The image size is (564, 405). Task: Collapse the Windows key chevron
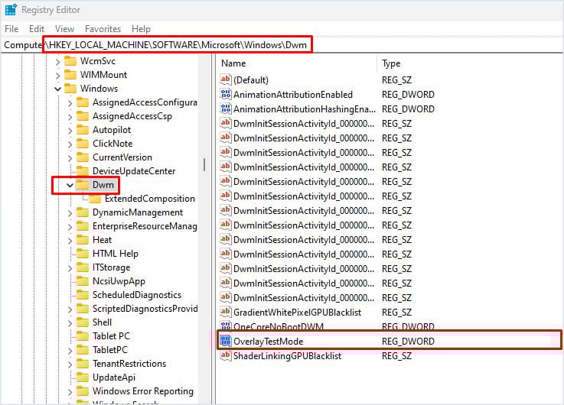click(57, 89)
